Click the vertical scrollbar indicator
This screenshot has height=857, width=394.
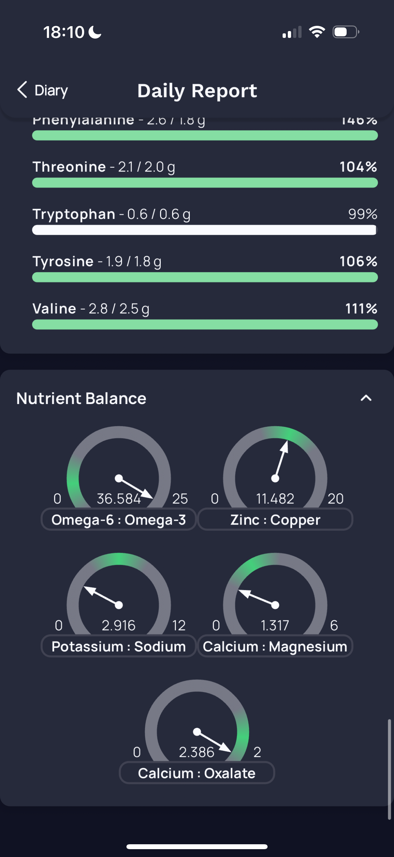(389, 769)
